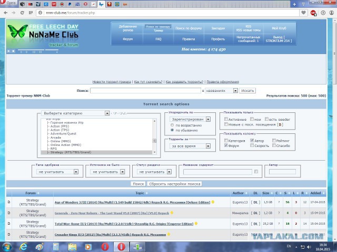Open the Источника не было dropdown
This screenshot has height=252, width=337.
[x=107, y=172]
